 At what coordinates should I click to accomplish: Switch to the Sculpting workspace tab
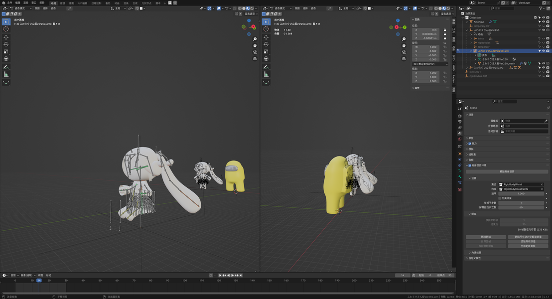tap(71, 3)
